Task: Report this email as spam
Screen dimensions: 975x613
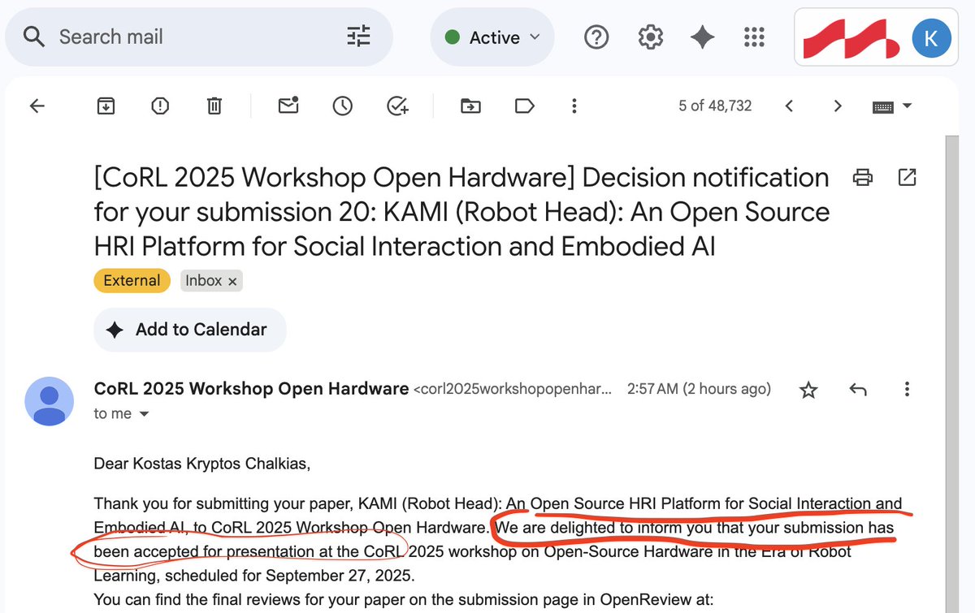Action: 159,106
